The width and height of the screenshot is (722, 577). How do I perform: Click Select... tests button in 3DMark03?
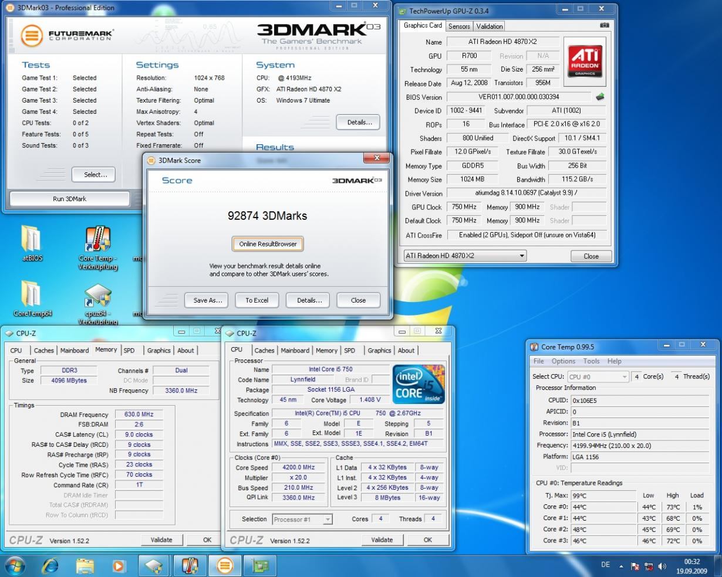[x=93, y=175]
